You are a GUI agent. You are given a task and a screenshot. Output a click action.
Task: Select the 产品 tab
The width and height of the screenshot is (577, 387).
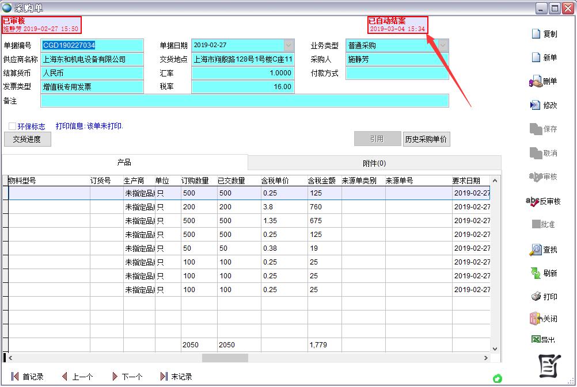[124, 163]
